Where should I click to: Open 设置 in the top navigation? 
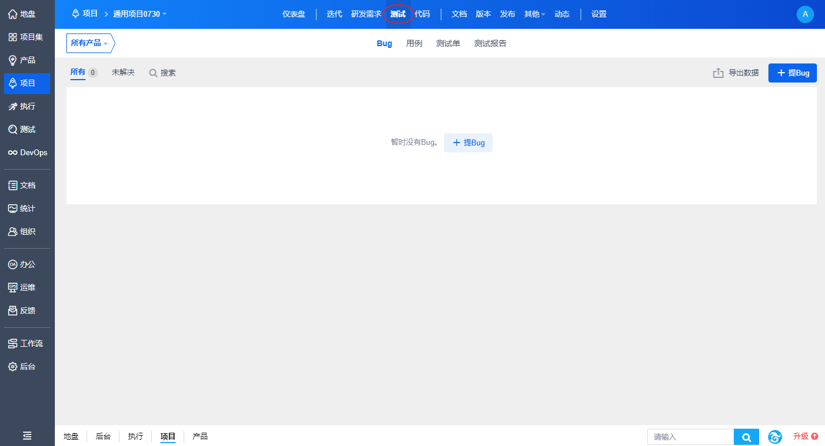coord(599,14)
